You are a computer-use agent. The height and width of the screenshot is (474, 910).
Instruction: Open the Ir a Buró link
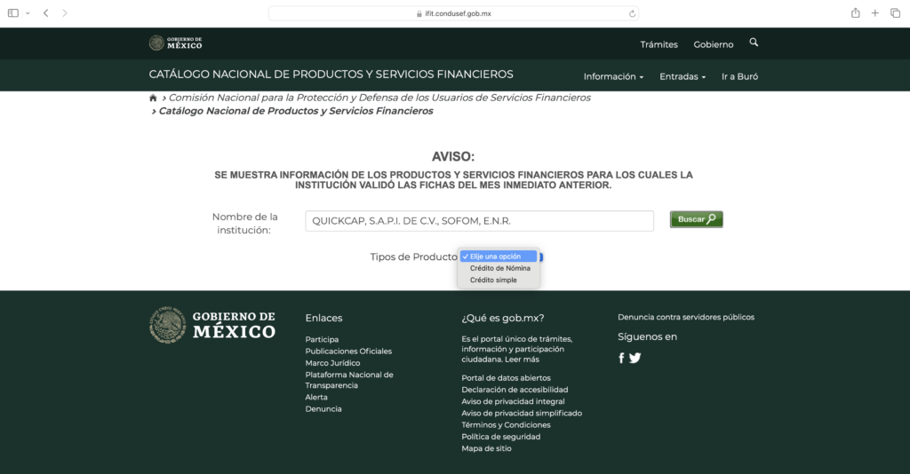pyautogui.click(x=739, y=77)
